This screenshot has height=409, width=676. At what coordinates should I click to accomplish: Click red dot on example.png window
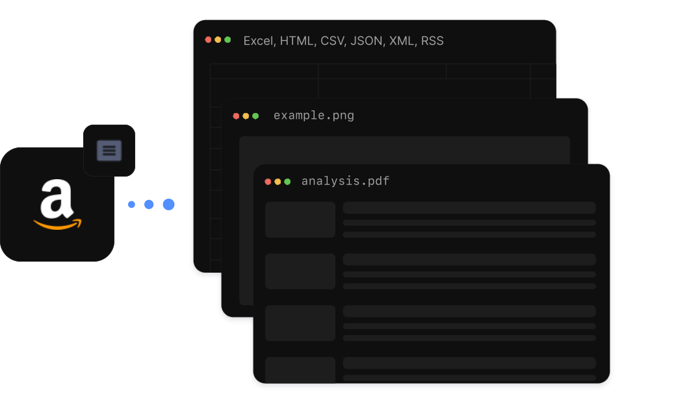[236, 116]
